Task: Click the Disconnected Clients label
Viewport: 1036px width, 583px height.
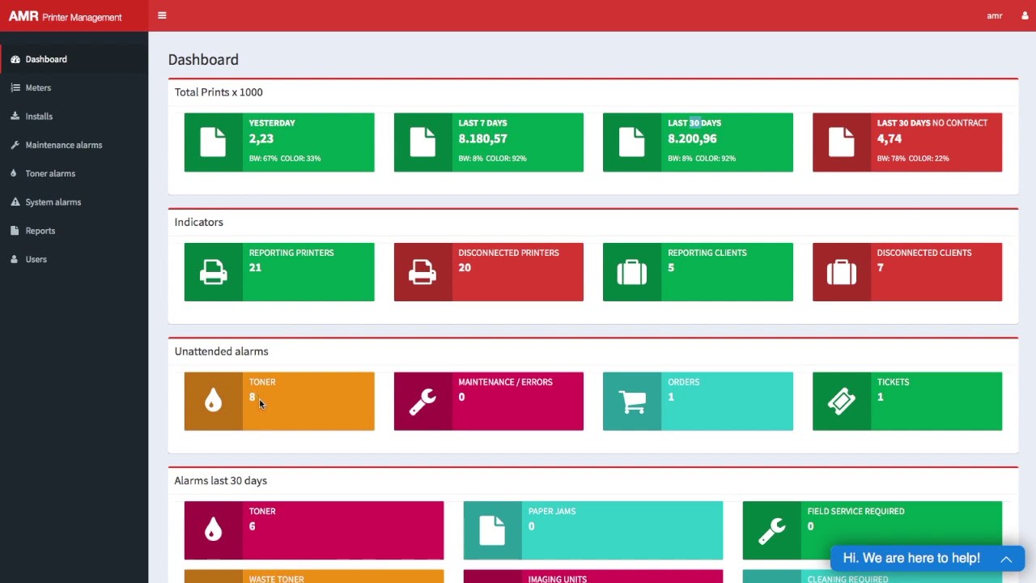Action: 924,253
